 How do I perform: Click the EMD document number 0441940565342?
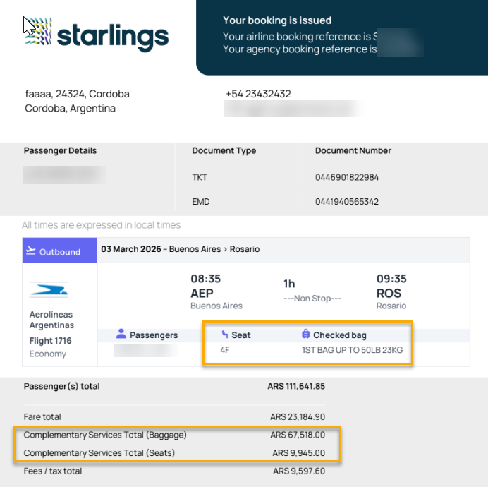click(346, 201)
